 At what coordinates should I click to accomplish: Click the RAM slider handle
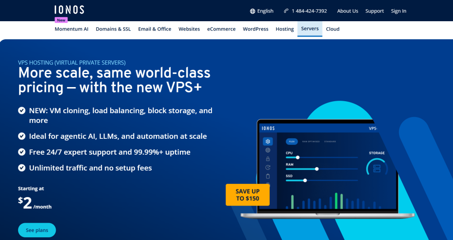(x=317, y=169)
